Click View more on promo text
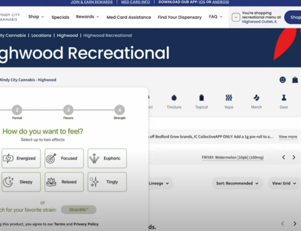The height and width of the screenshot is (231, 301). tap(288, 137)
